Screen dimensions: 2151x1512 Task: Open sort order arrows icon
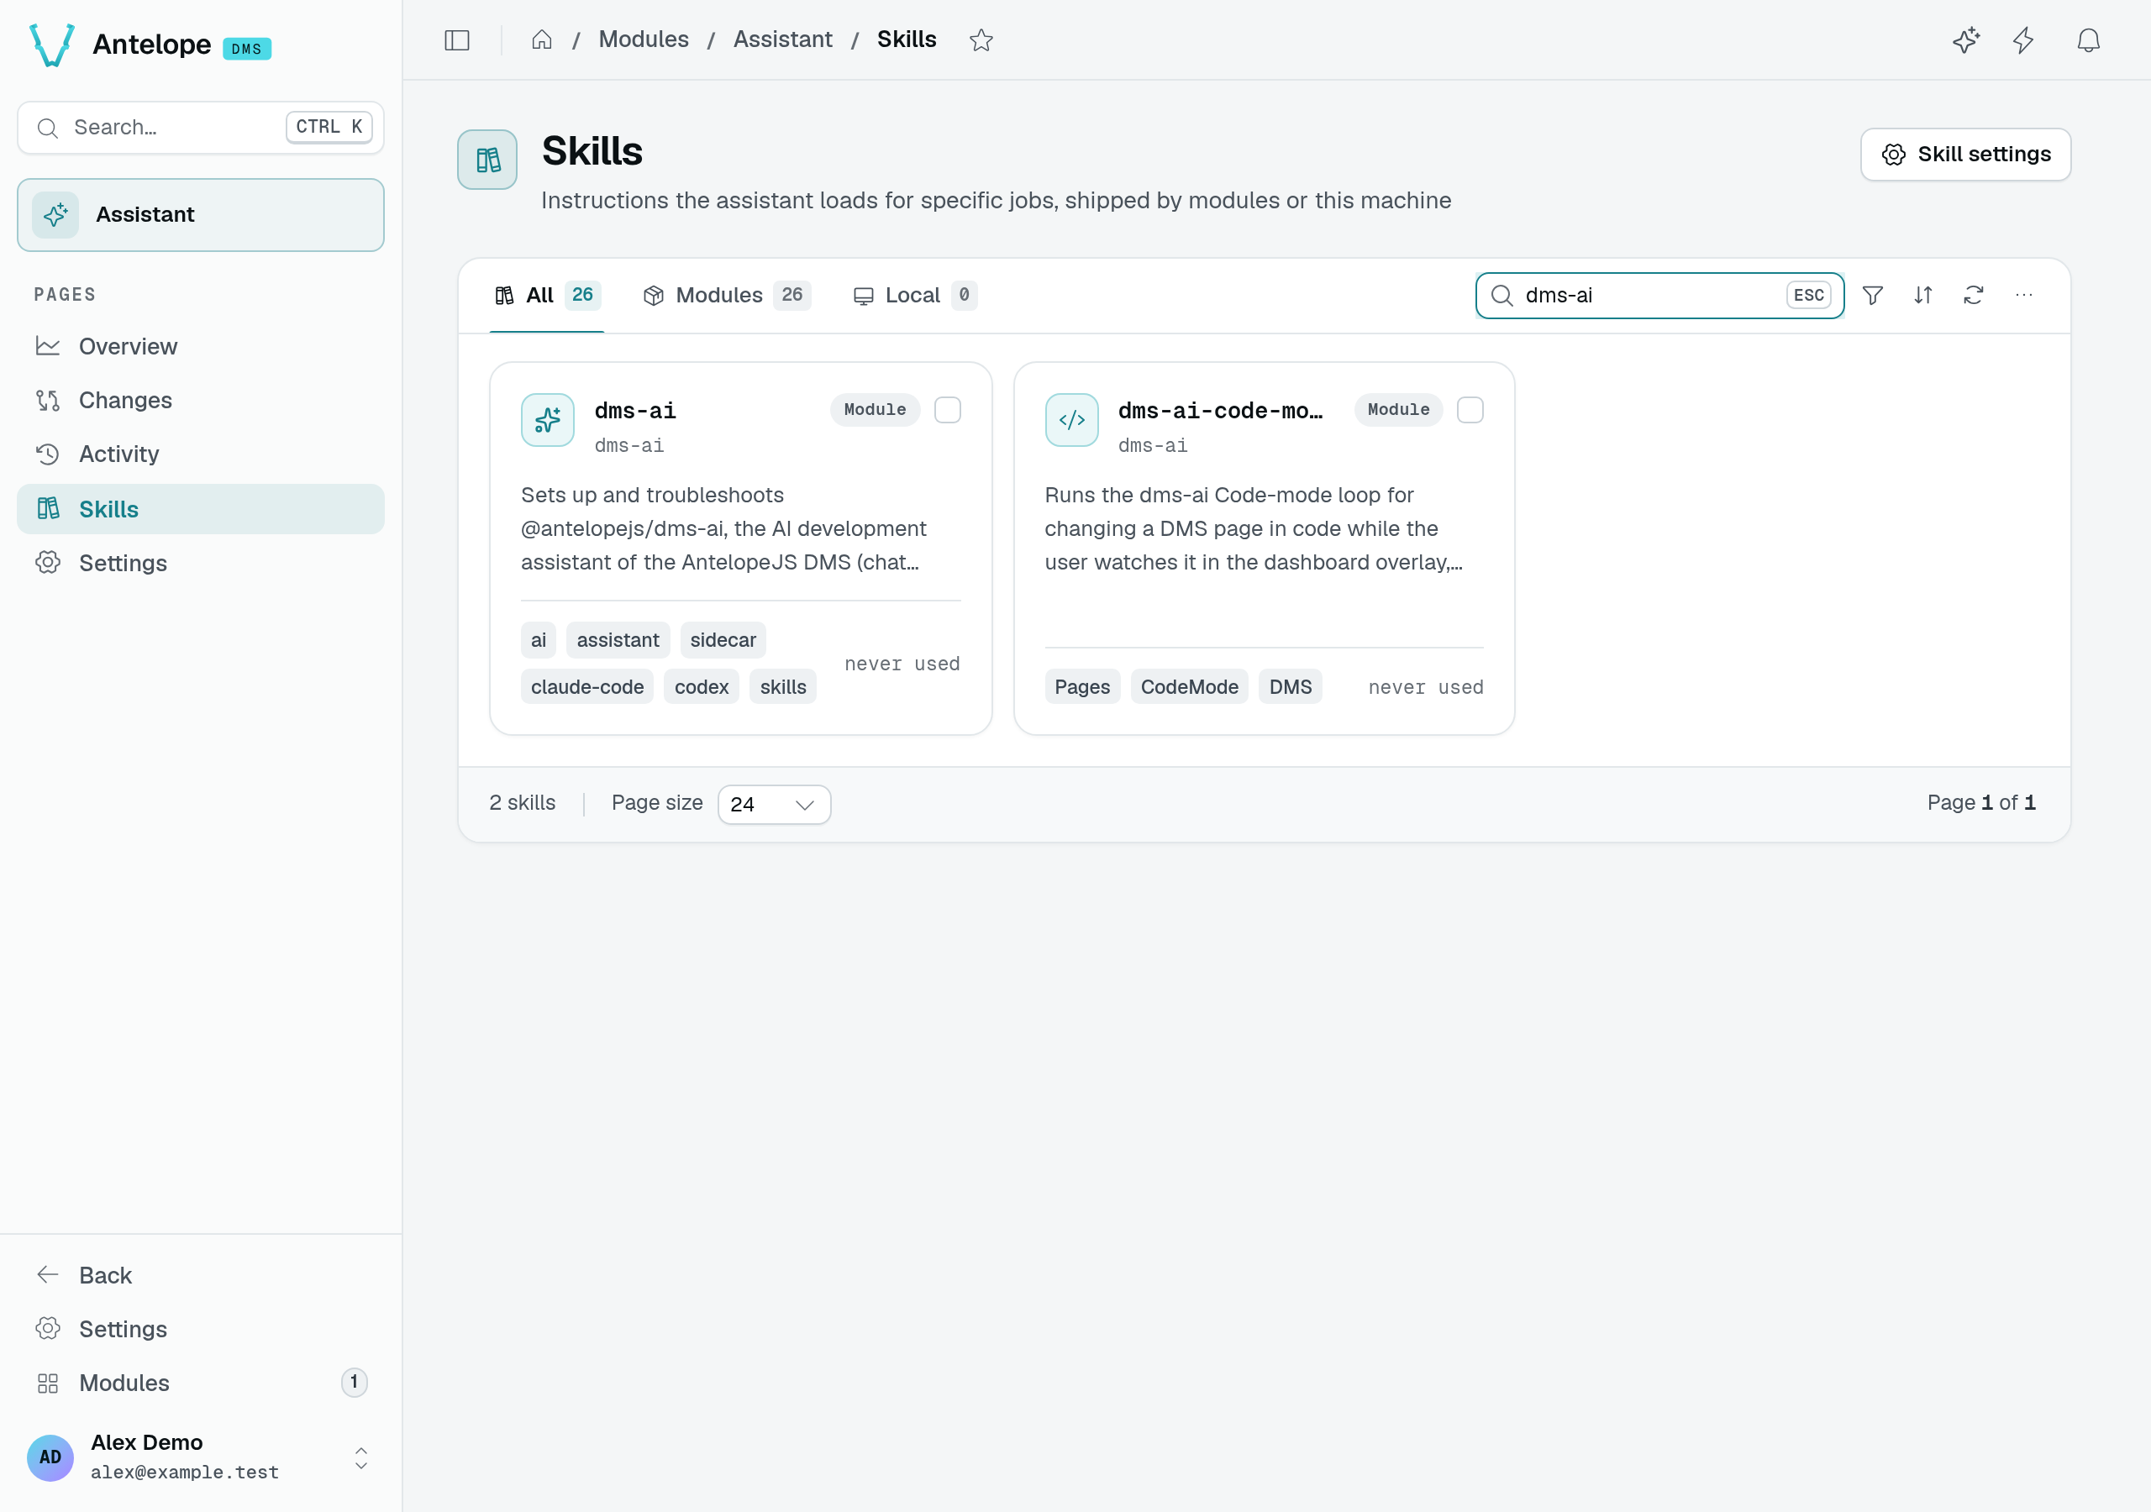click(x=1923, y=295)
